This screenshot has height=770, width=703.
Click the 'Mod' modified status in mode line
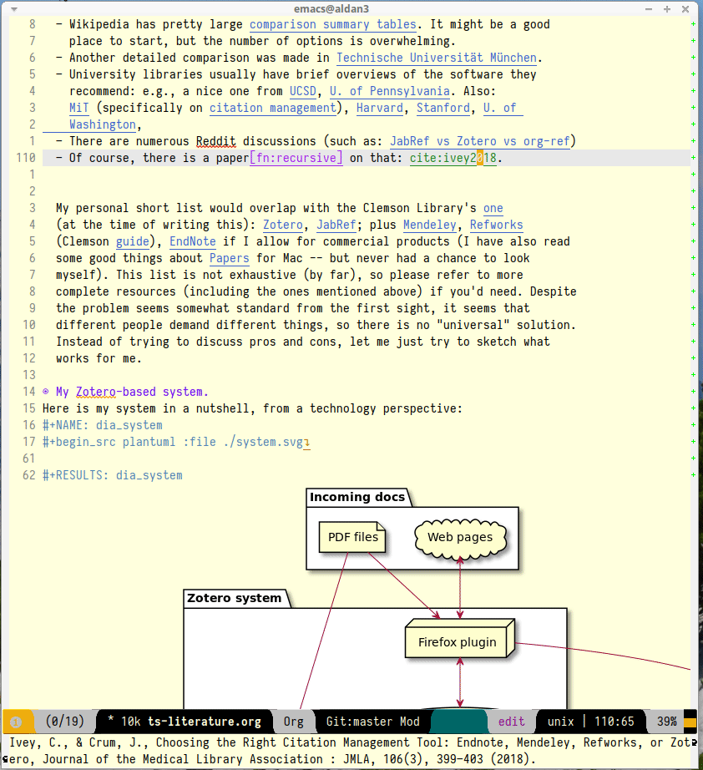click(409, 722)
